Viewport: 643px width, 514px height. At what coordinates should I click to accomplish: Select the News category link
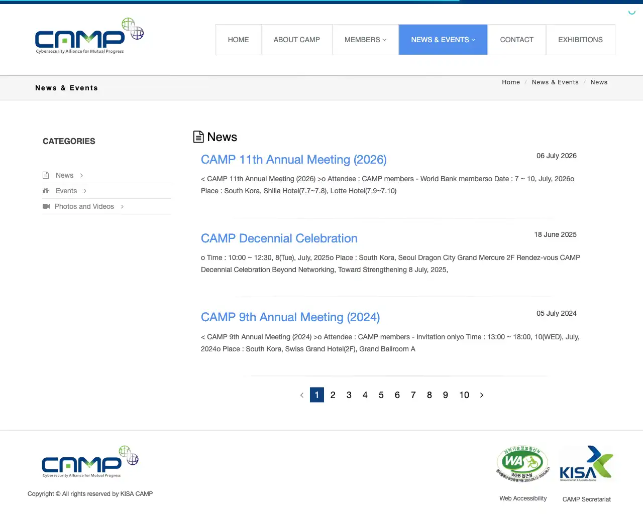tap(64, 175)
